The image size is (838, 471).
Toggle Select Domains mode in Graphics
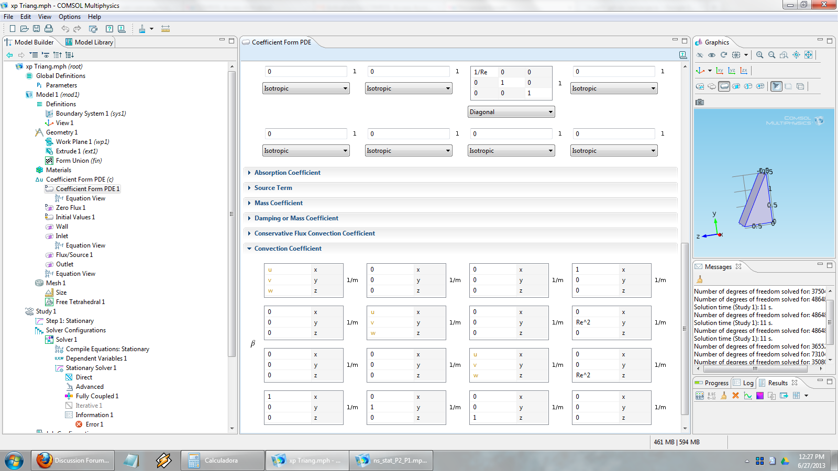click(724, 86)
